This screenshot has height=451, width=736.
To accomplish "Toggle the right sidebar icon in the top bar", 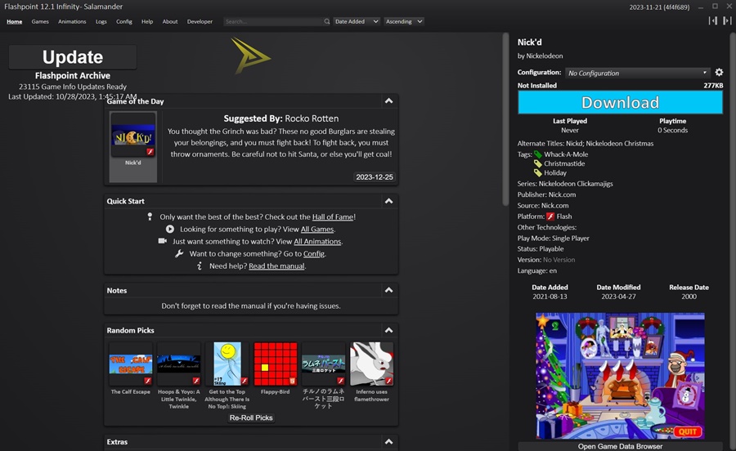I will click(x=727, y=20).
